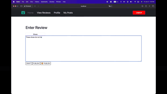Click the Wi-Fi status icon

[x=135, y=2]
